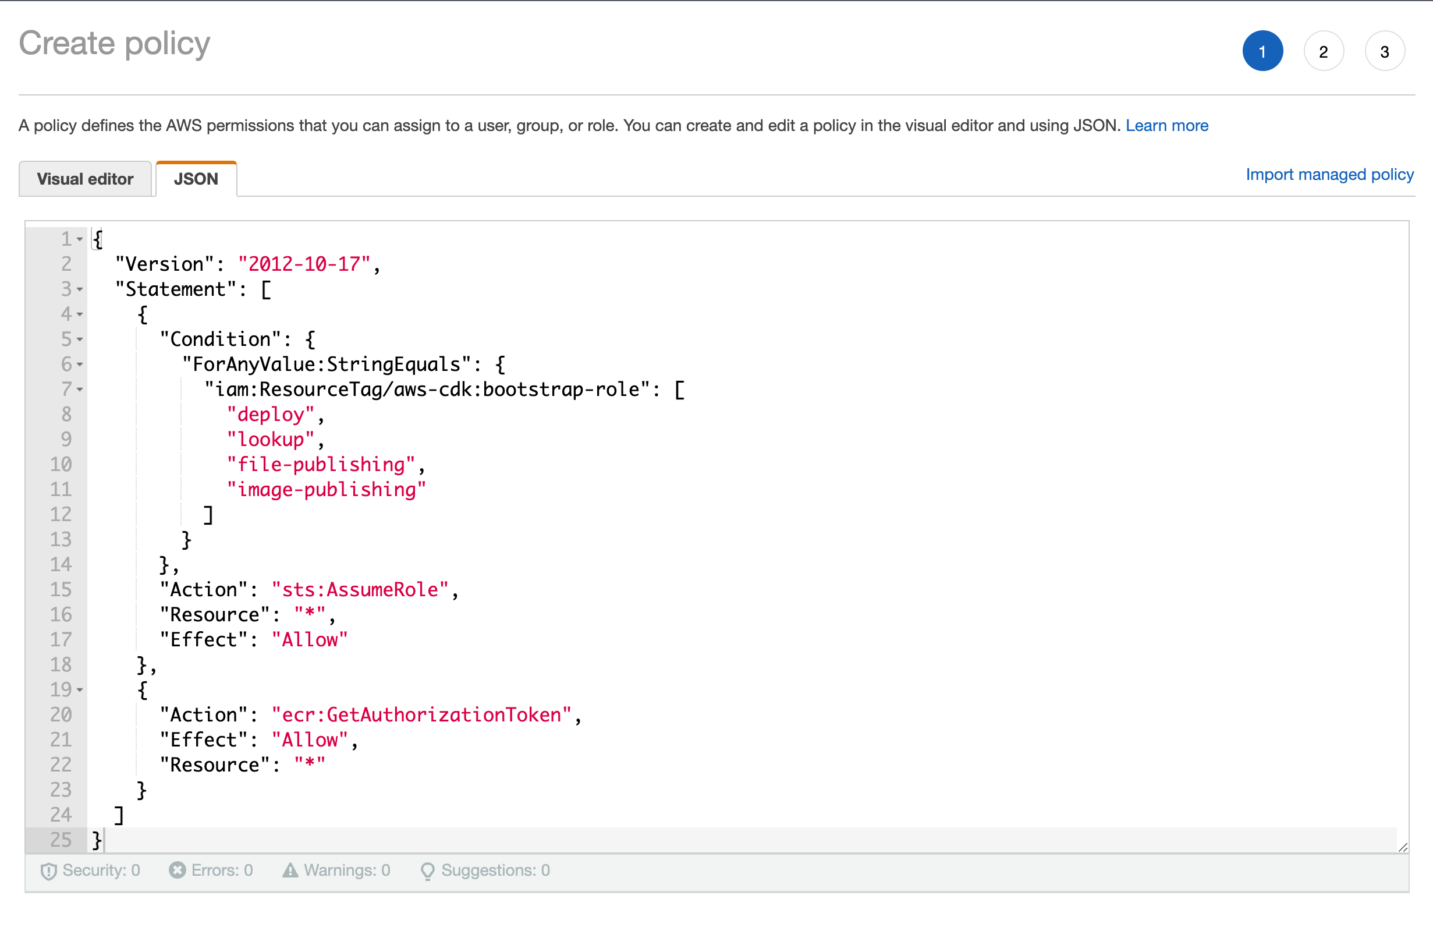This screenshot has height=927, width=1433.
Task: Click the "Resource": "*" on line 16
Action: point(243,615)
